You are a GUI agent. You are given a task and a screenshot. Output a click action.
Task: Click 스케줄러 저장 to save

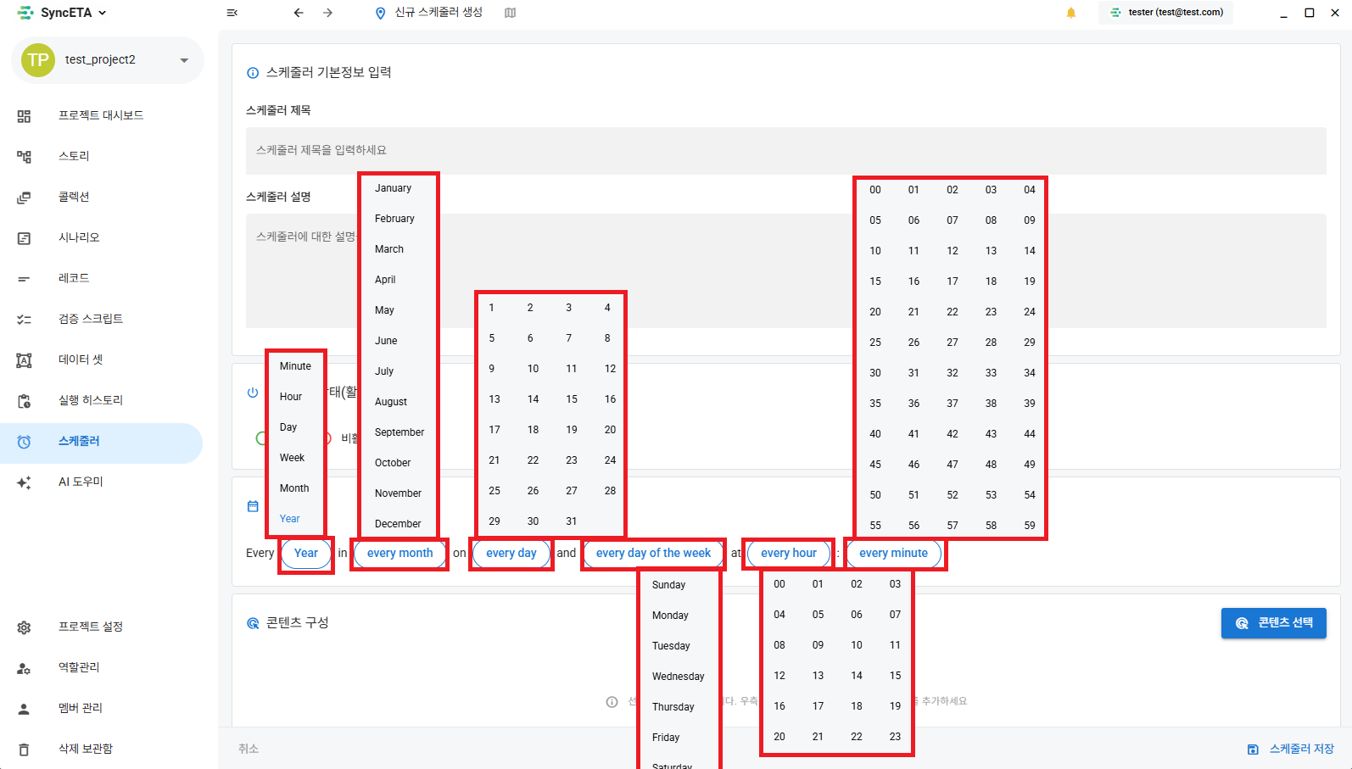click(x=1291, y=749)
